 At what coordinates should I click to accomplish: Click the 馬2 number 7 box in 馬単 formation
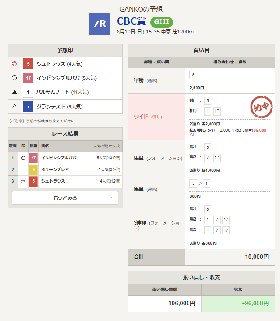pyautogui.click(x=208, y=158)
